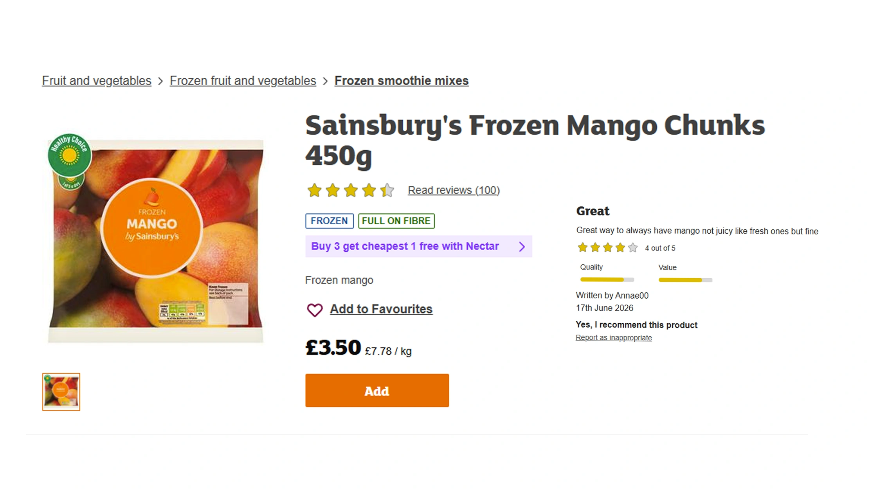Click the orange mango logo on package
Viewport: 870px width, 492px height.
click(x=152, y=228)
